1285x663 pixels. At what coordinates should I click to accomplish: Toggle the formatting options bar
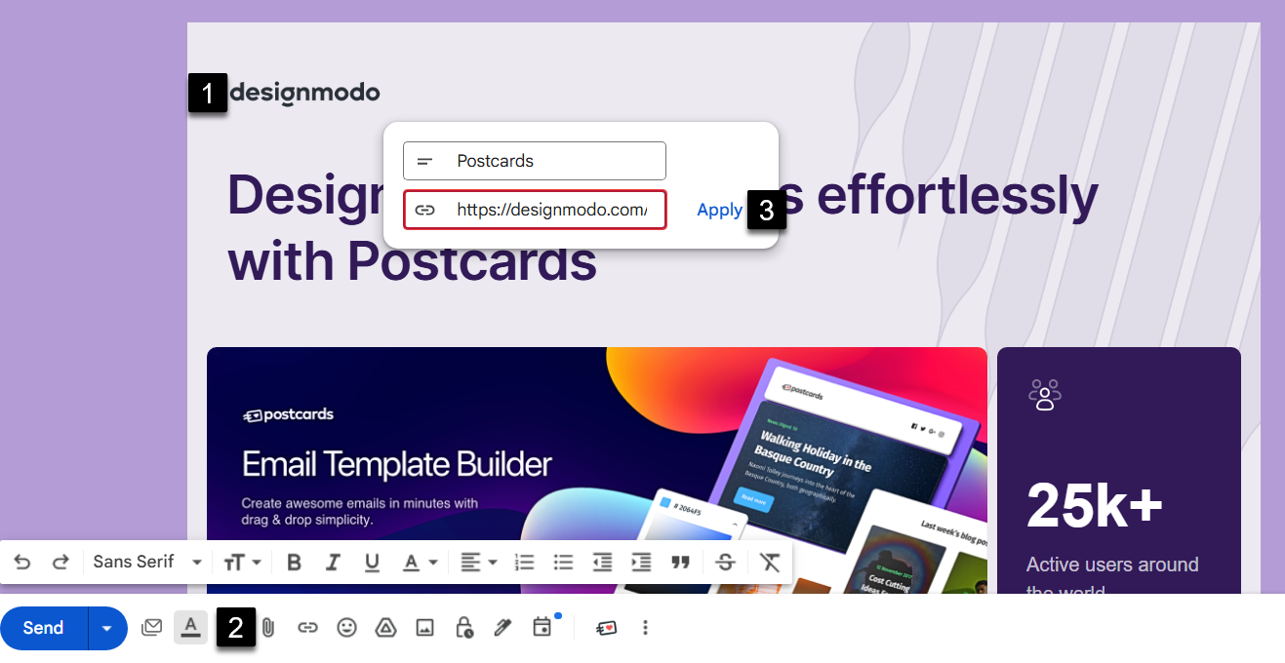coord(191,628)
